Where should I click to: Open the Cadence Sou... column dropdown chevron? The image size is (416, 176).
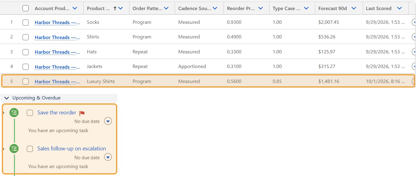pyautogui.click(x=215, y=9)
